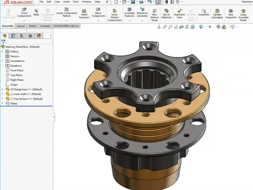
Task: Create a new document
Action: [x=116, y=2]
